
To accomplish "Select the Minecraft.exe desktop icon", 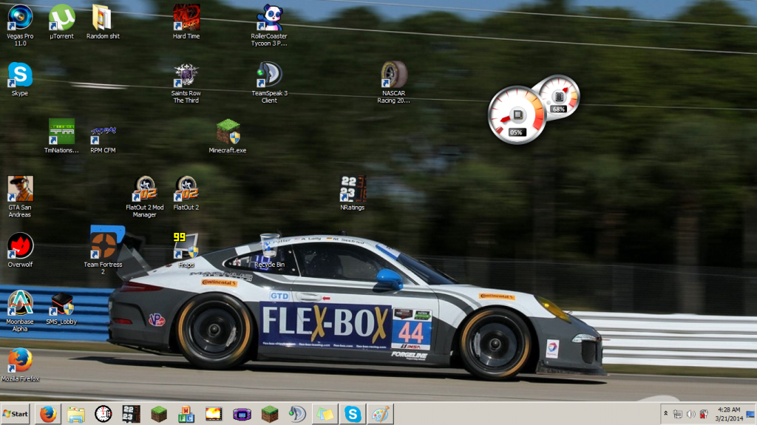I will point(228,136).
